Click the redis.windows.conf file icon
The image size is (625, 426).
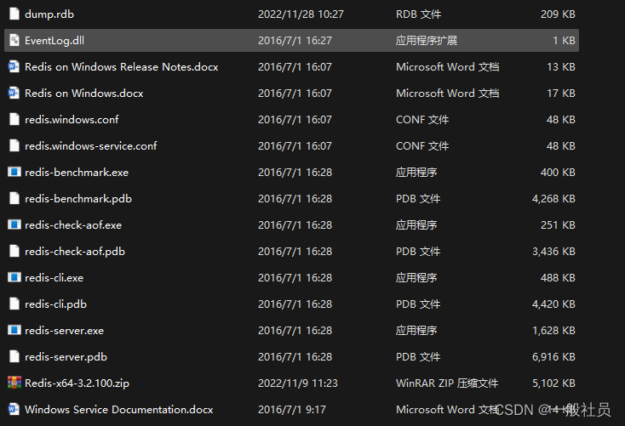coord(14,119)
